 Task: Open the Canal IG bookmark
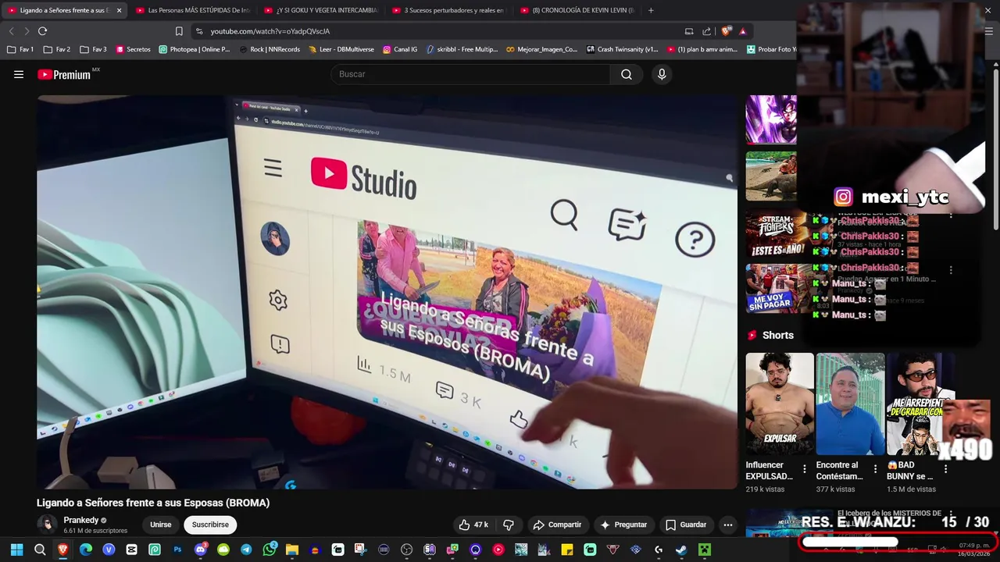pyautogui.click(x=399, y=49)
